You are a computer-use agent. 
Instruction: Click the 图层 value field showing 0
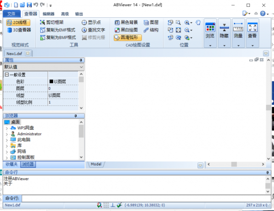pos(63,88)
